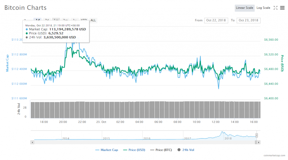Grab the navigator range handle
Screen dimensions: 288x160
click(256, 135)
